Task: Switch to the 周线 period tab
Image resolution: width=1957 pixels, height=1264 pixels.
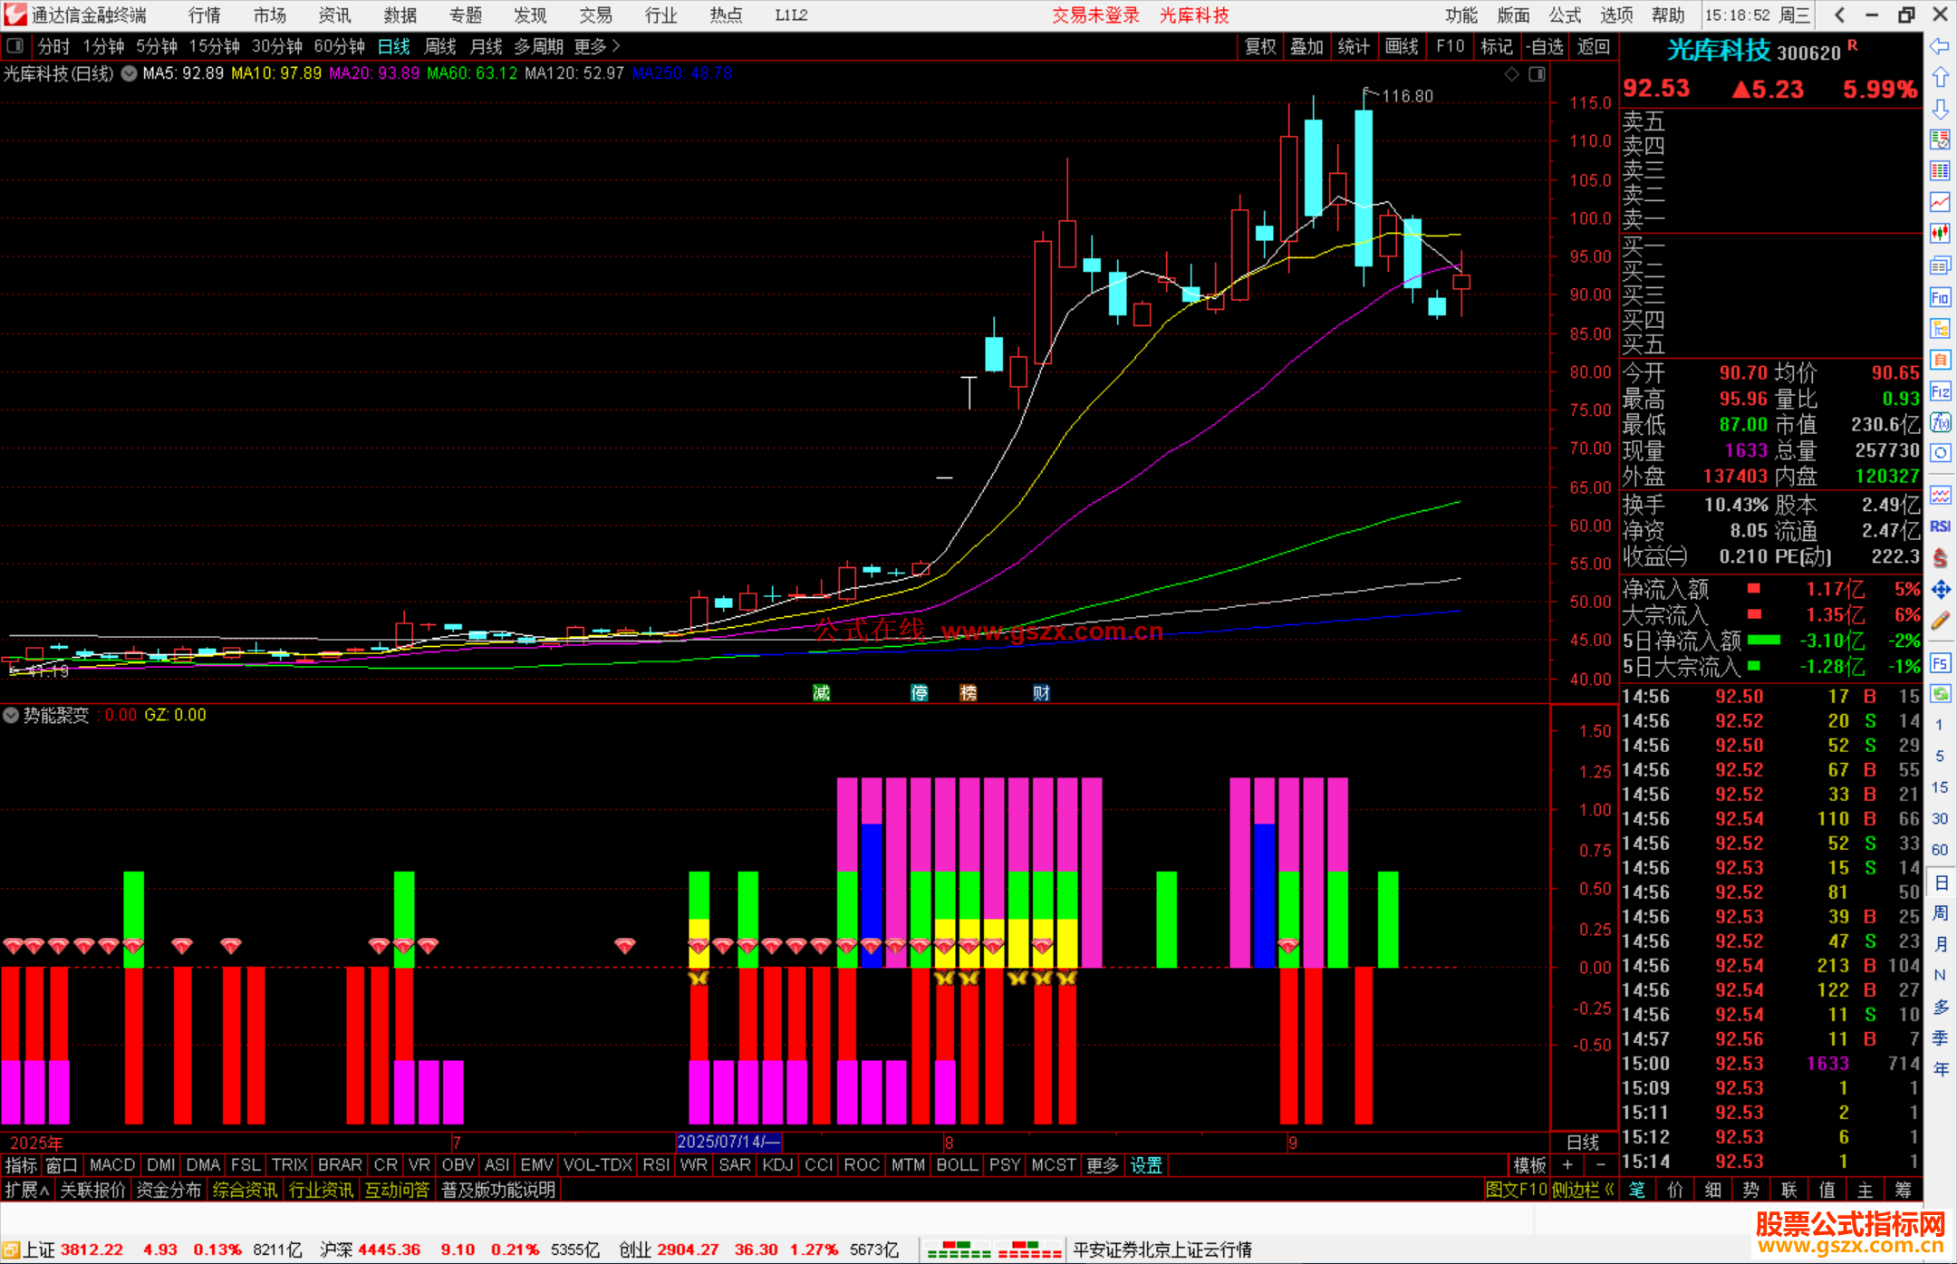Action: pyautogui.click(x=440, y=46)
